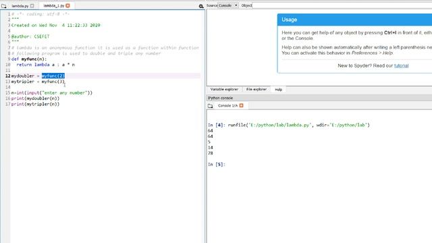This screenshot has width=432, height=243.
Task: Click 'mytripler = myfunc(3)' on line 13
Action: 38,82
